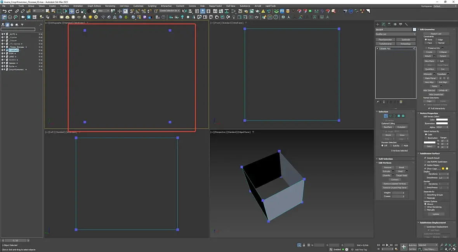Expand the Soft Selection rollout
Image resolution: width=458 pixels, height=252 pixels.
coord(385,159)
